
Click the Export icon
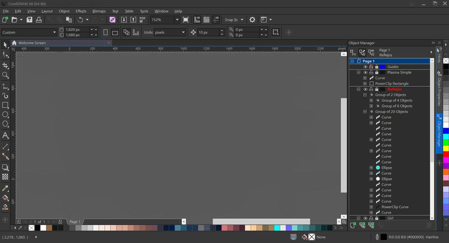(x=133, y=19)
